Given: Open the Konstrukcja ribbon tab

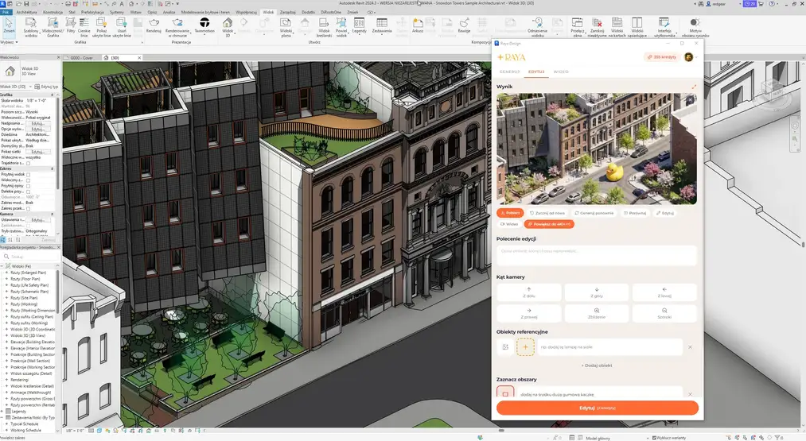Looking at the screenshot, I should (x=53, y=12).
